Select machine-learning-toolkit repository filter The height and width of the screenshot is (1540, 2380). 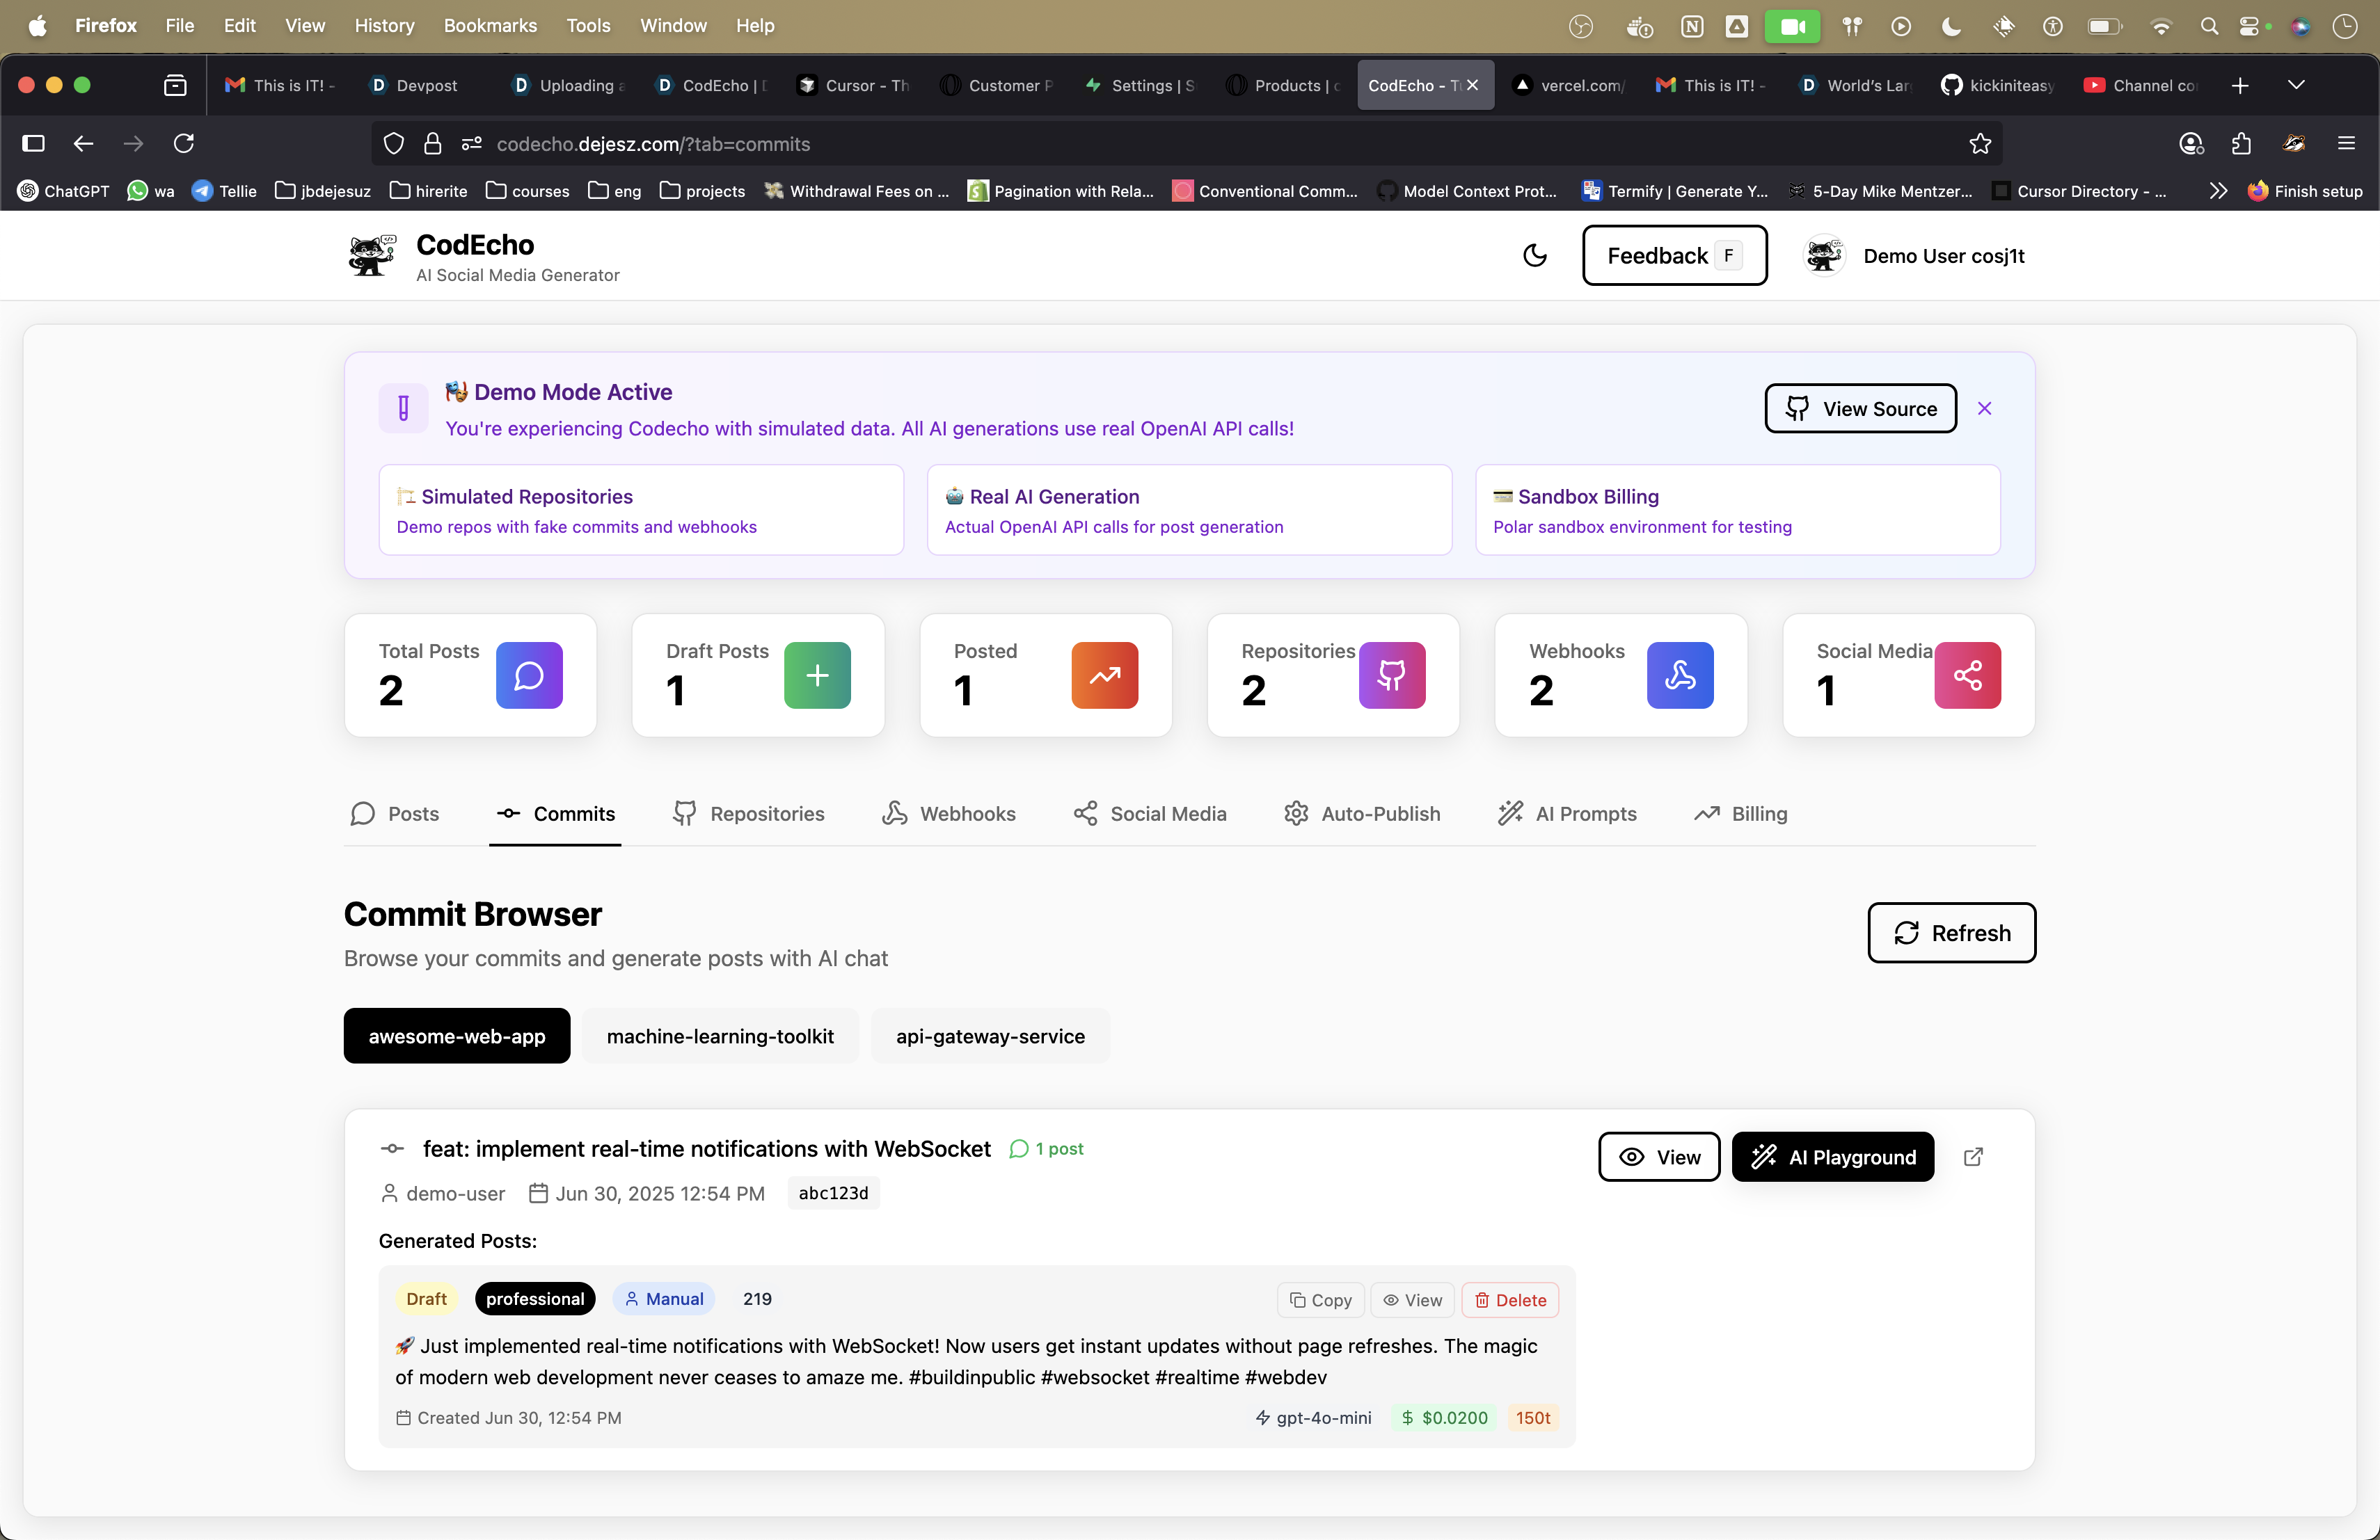(x=720, y=1036)
